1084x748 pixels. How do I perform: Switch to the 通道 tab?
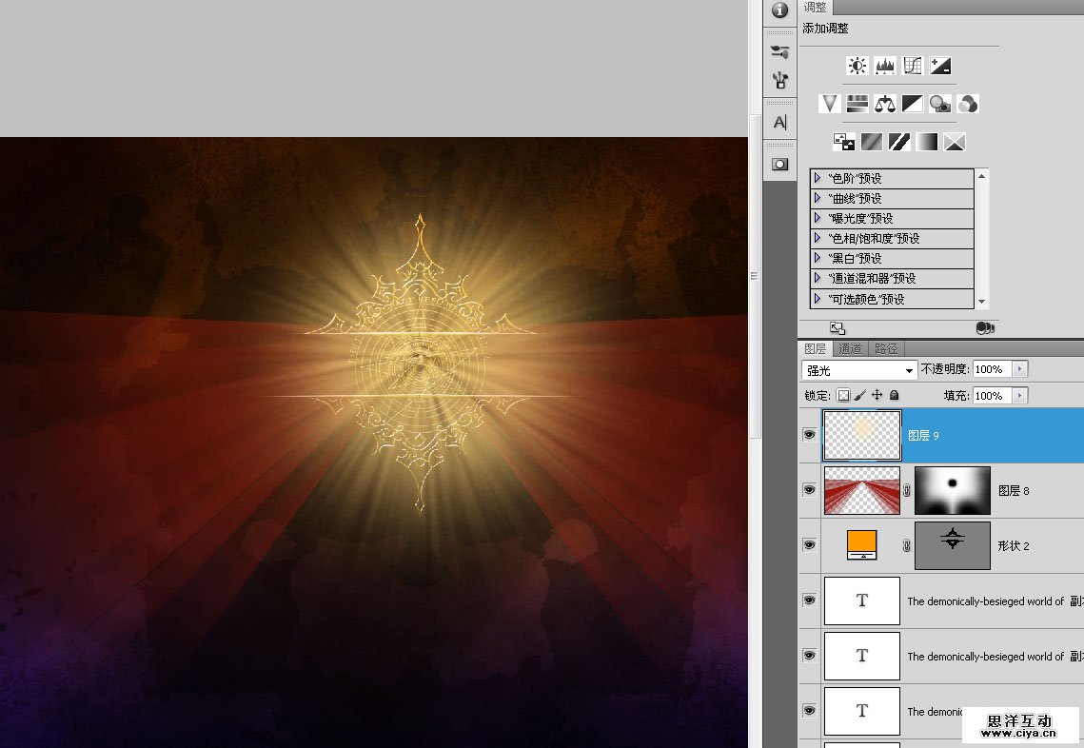tap(851, 349)
